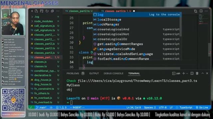Refresh the explorer file list

tap(47, 11)
